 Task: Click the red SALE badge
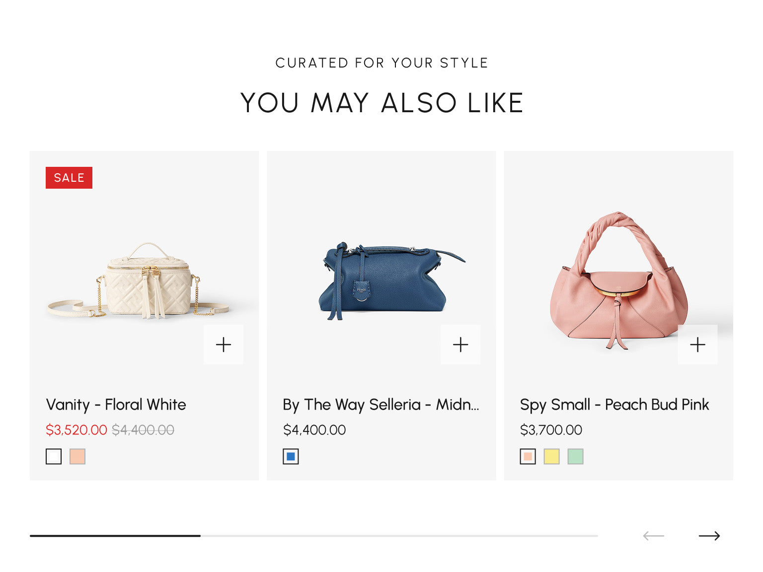point(69,178)
